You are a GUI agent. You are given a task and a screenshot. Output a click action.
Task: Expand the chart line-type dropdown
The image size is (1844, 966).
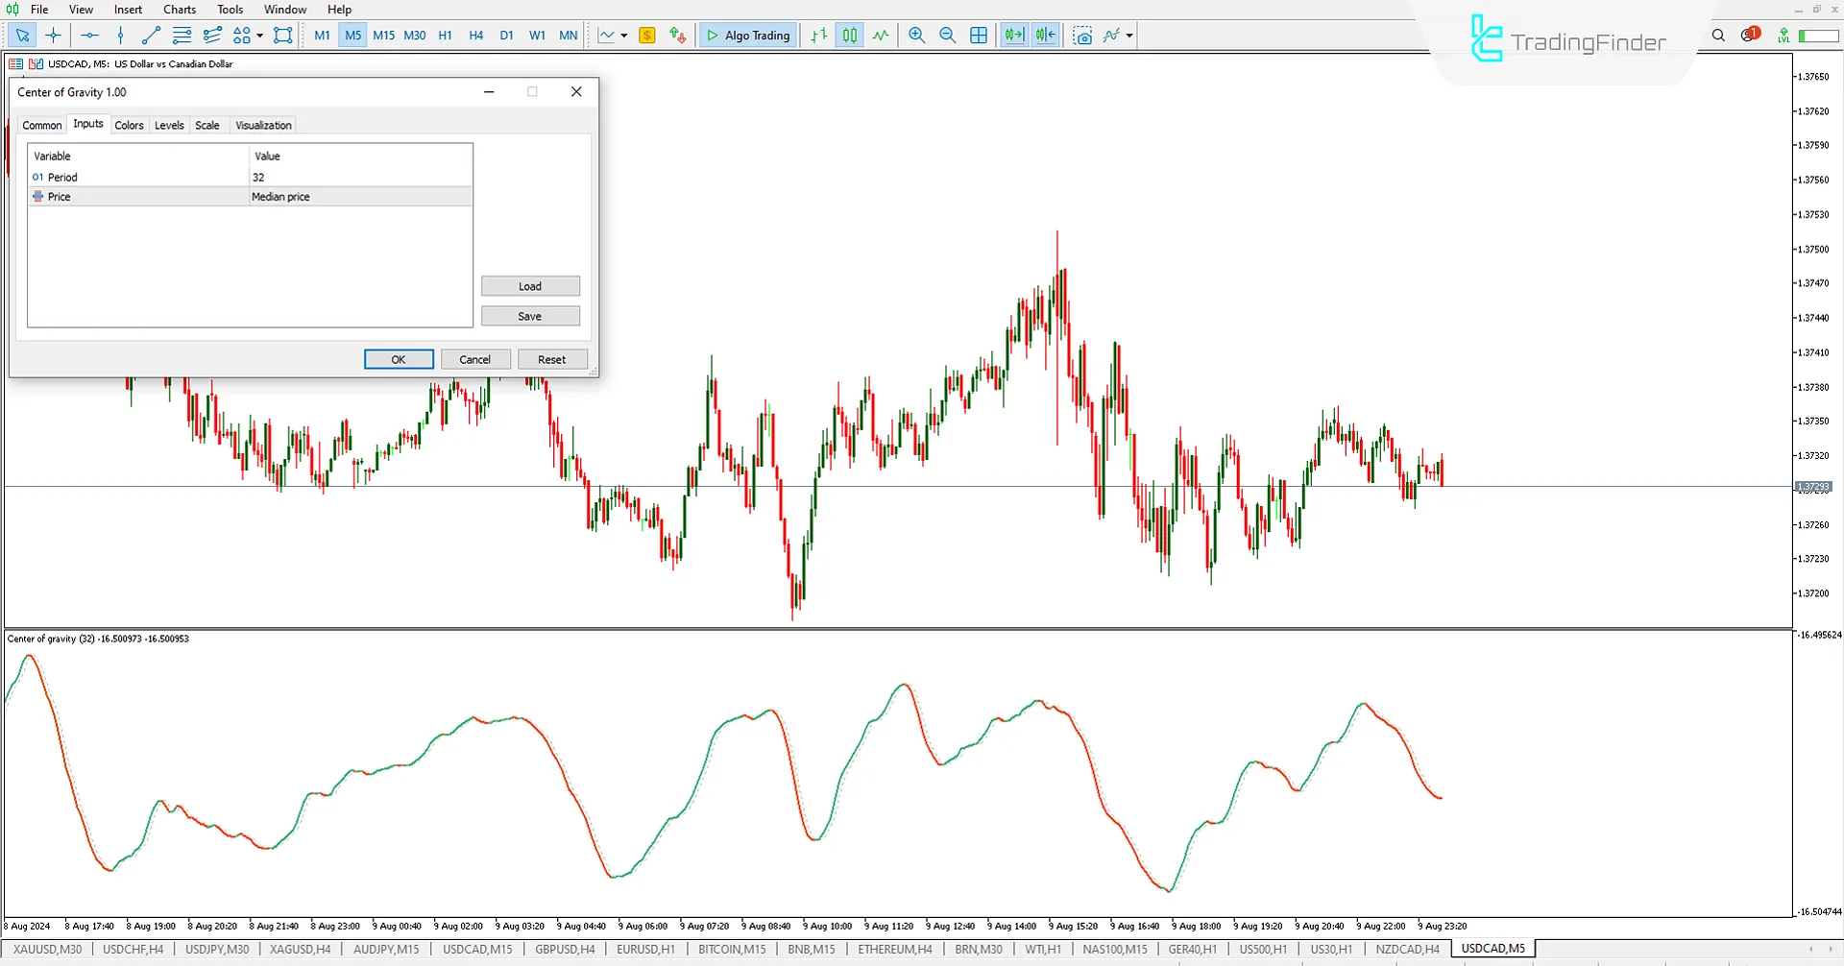pos(622,35)
